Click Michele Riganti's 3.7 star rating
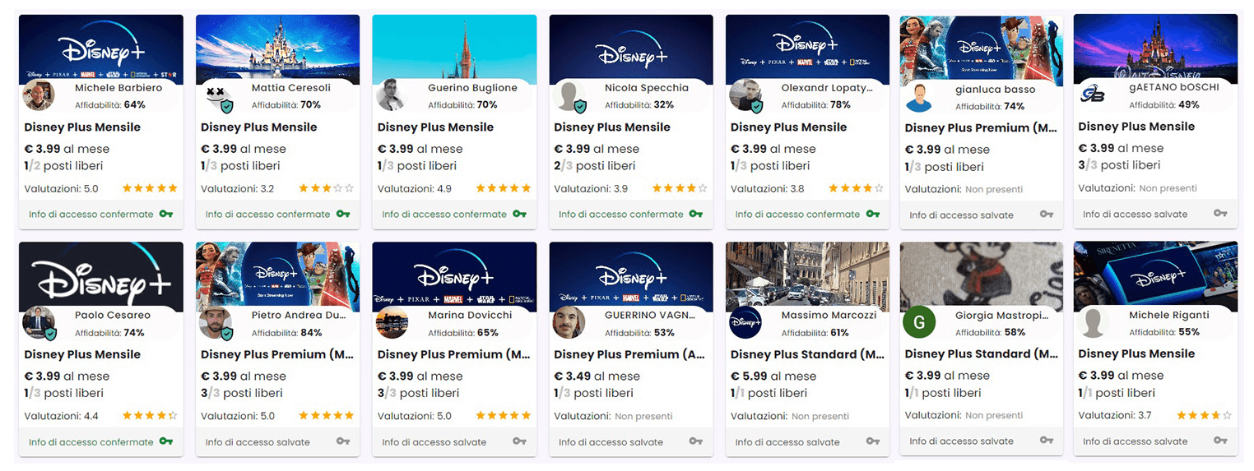The image size is (1254, 471). (1205, 415)
